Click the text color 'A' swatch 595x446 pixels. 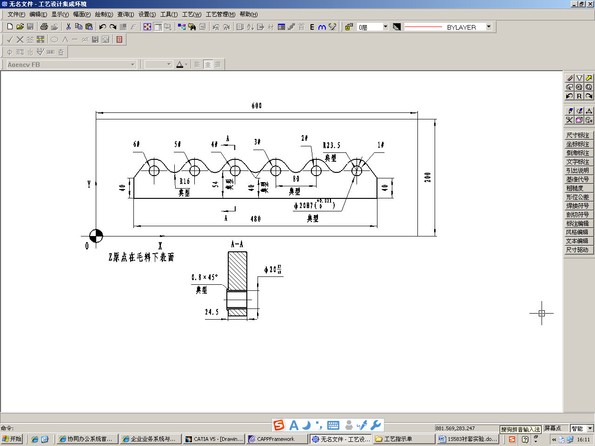[x=180, y=65]
